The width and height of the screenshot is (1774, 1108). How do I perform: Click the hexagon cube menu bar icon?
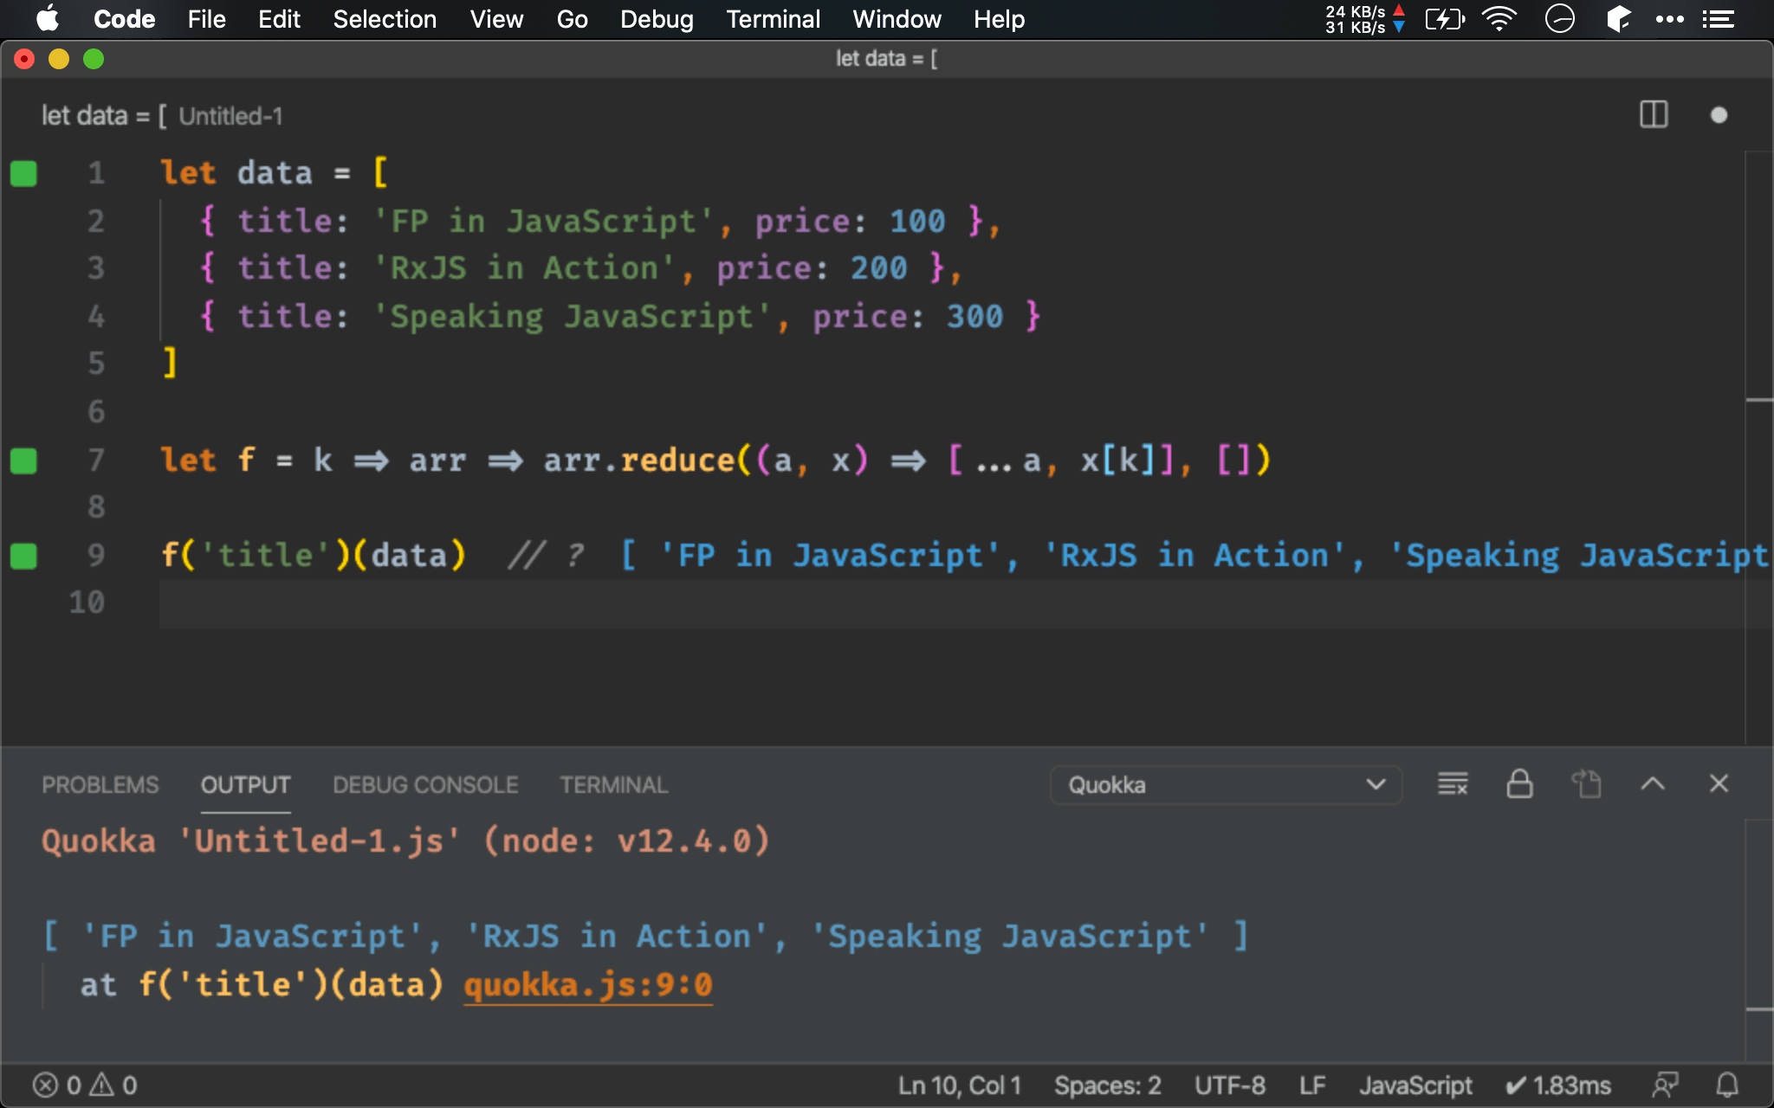point(1617,19)
